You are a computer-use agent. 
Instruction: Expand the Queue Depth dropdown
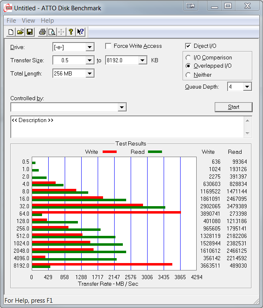click(x=247, y=87)
